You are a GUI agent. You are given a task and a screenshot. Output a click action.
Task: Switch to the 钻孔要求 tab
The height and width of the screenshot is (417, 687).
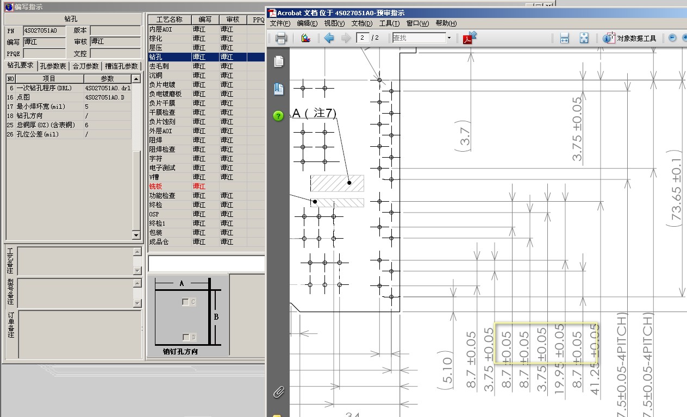click(x=21, y=65)
